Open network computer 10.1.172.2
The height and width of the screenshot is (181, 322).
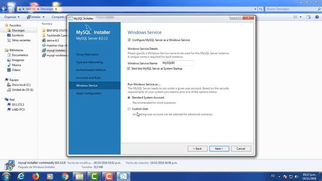[18, 105]
